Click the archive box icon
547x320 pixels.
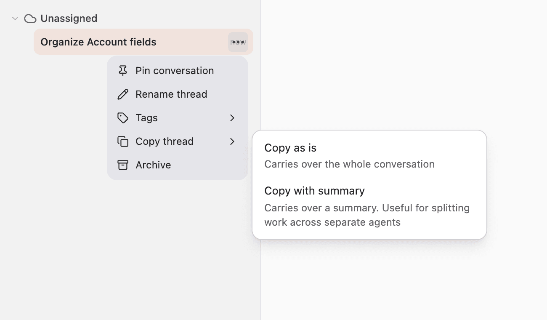click(x=123, y=165)
